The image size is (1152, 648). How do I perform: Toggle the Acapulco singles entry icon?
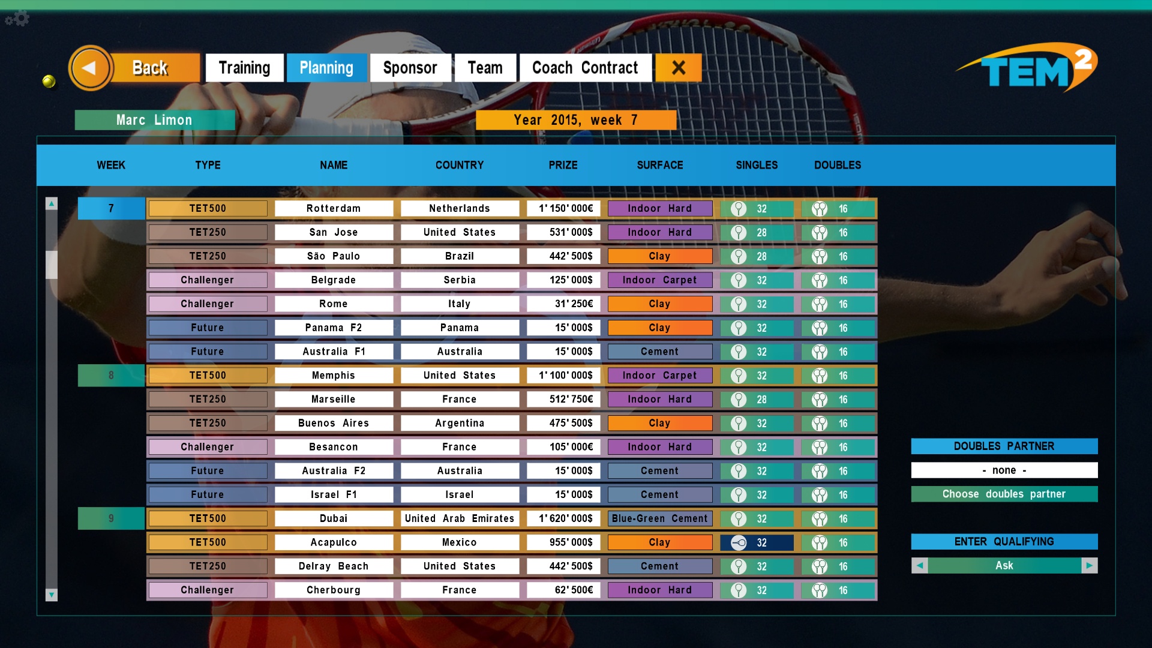[x=738, y=542]
